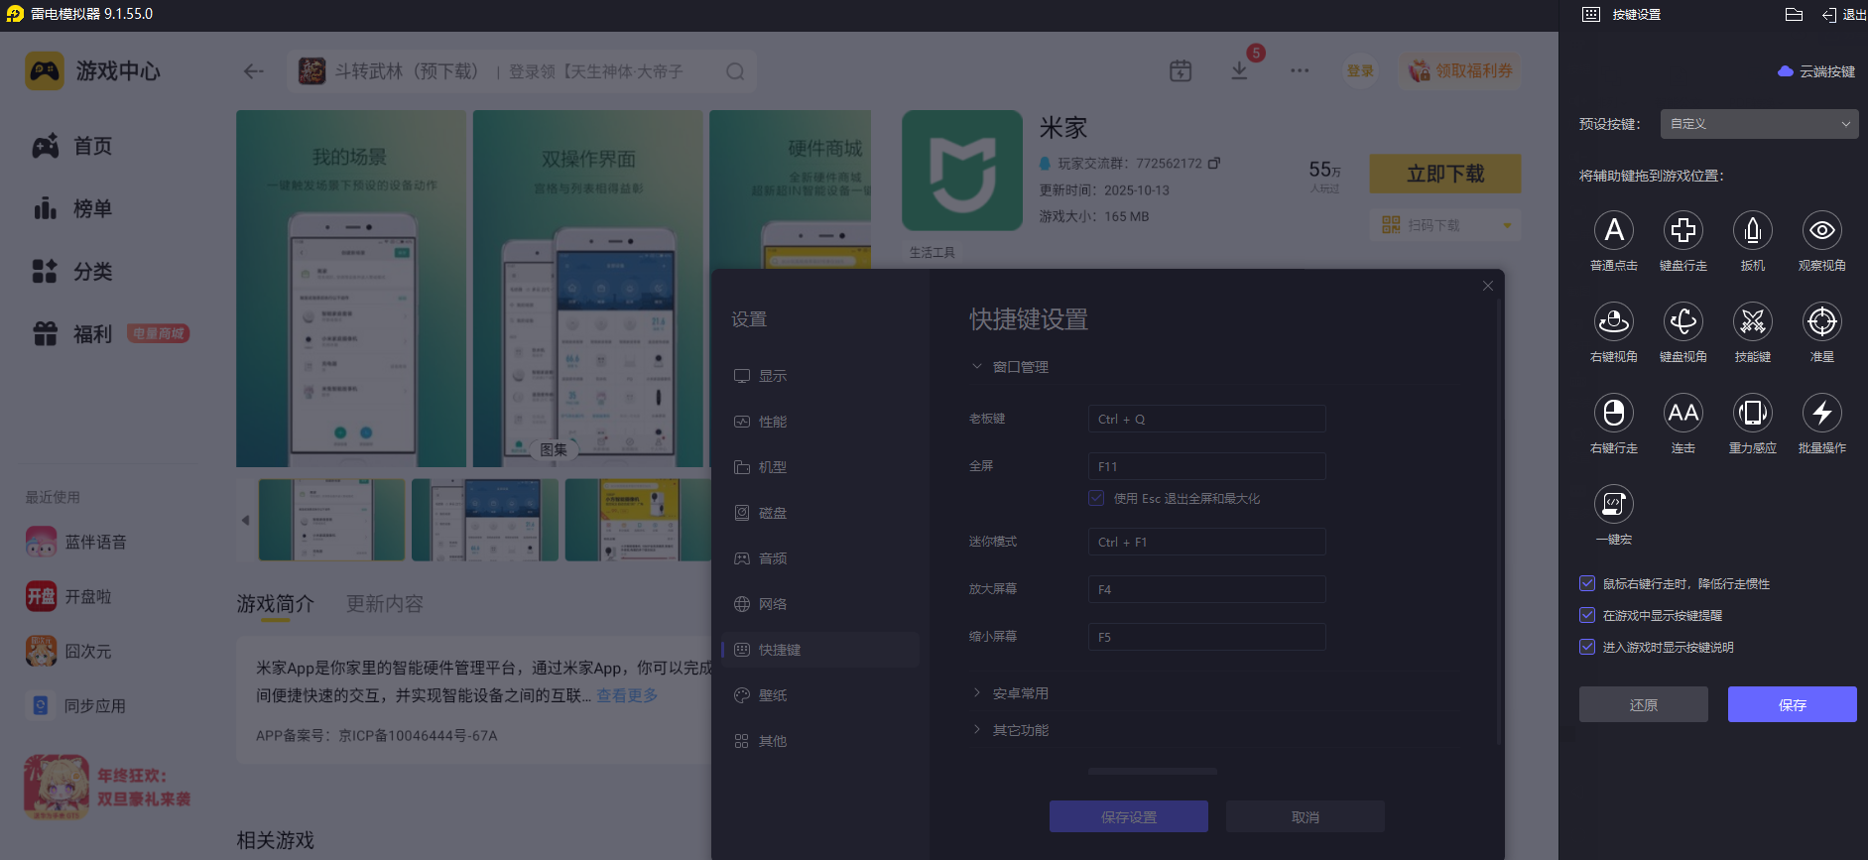
Task: Open the download manager with badge 5
Action: (1240, 70)
